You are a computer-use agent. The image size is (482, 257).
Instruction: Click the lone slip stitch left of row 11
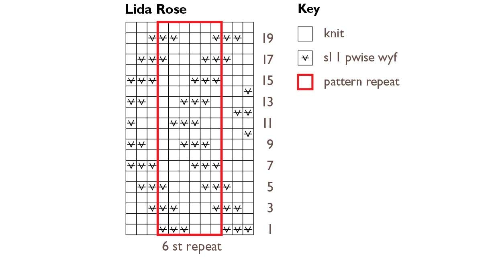coord(131,123)
